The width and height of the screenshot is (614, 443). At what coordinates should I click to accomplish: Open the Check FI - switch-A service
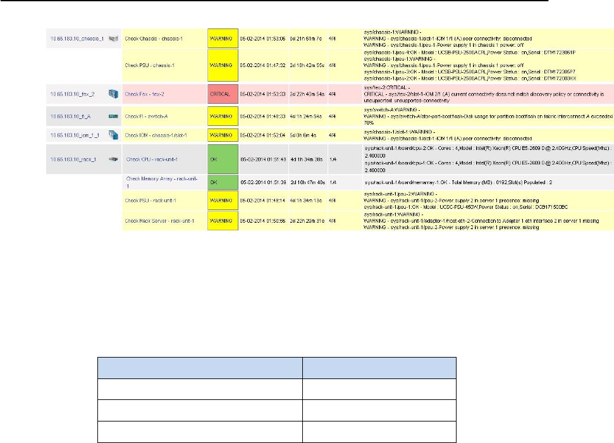coord(146,116)
